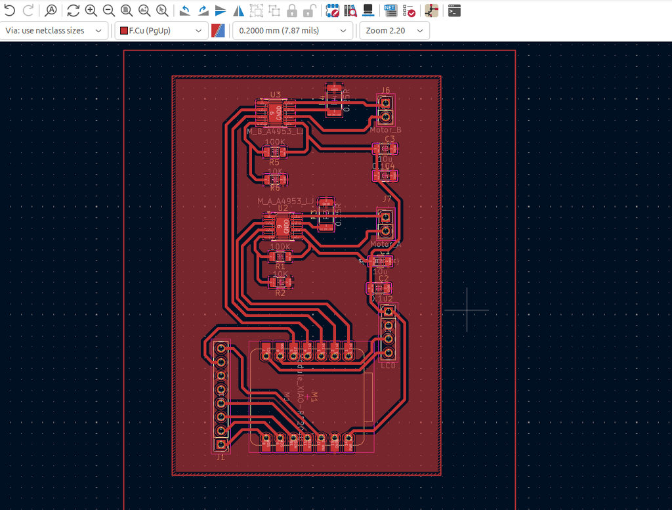
Task: Open the Find text tool
Action: tap(51, 11)
